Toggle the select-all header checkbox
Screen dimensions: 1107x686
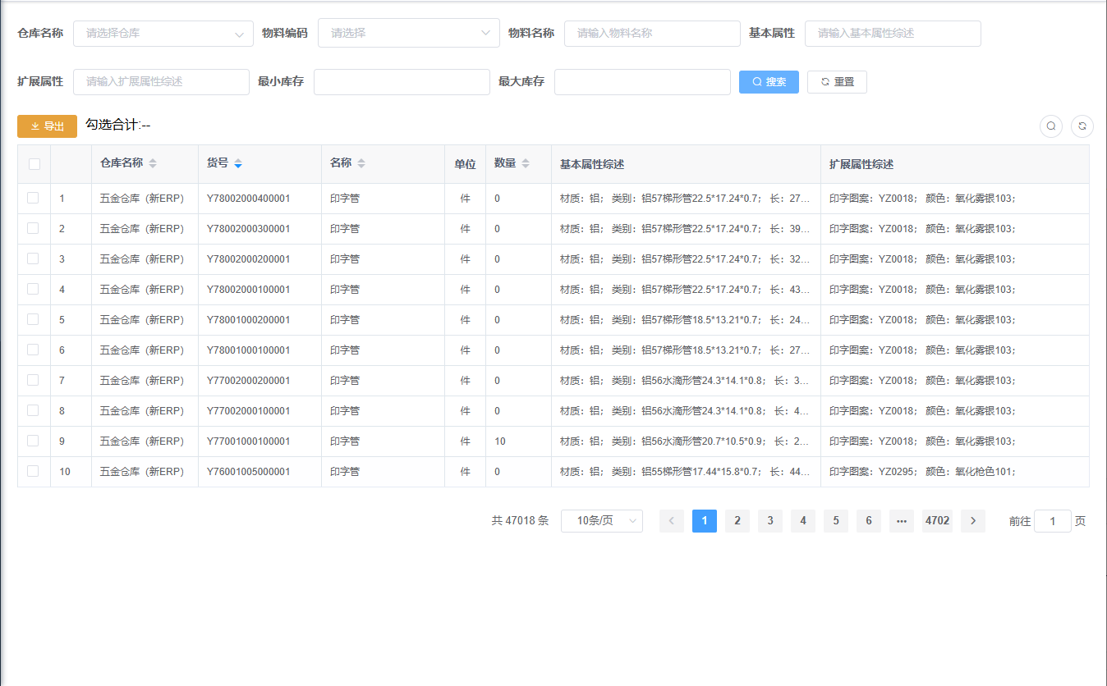(x=34, y=164)
